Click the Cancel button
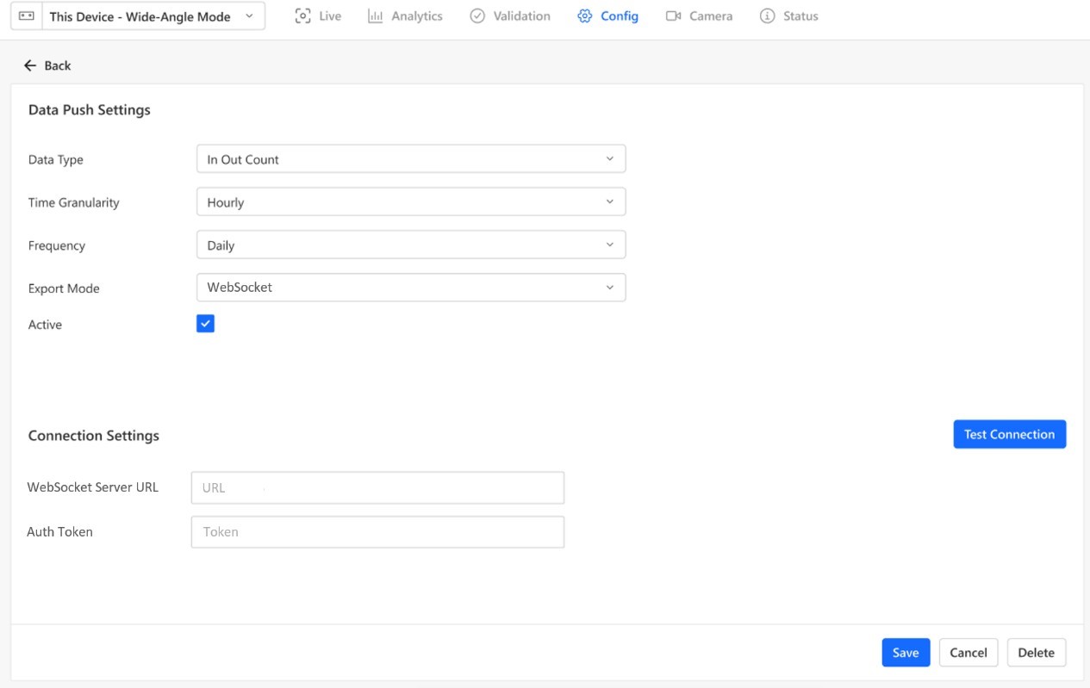 point(969,653)
